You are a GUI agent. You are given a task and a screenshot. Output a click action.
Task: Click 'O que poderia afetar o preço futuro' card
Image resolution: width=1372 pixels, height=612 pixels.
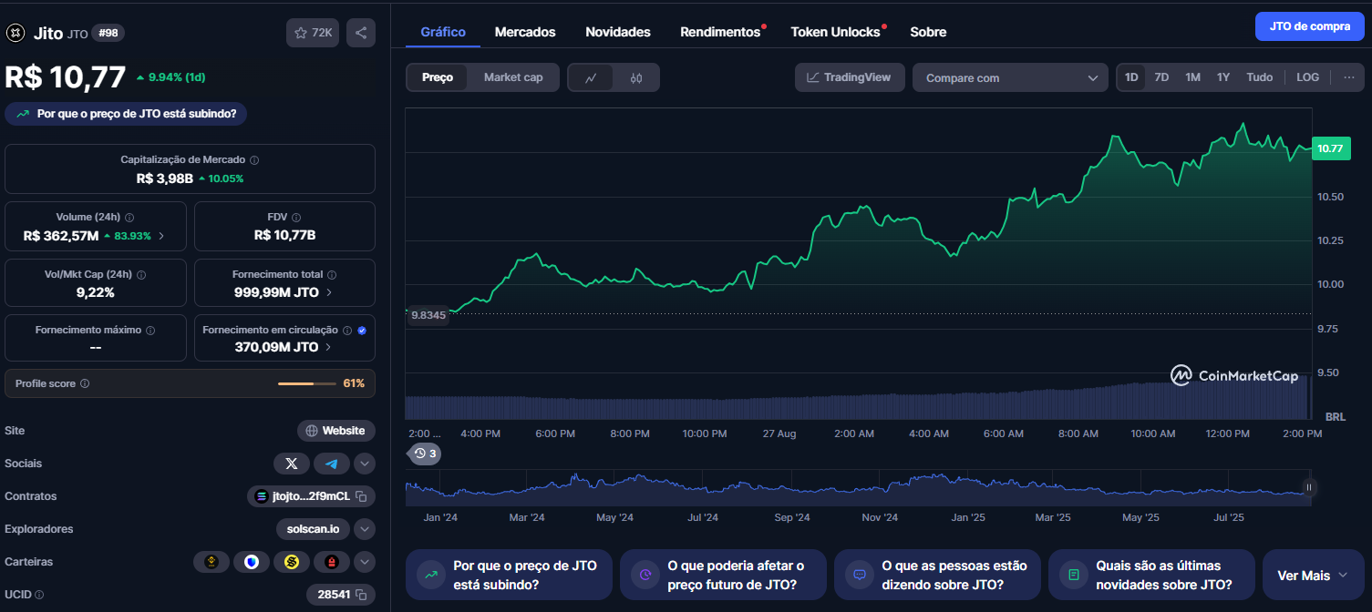click(x=723, y=575)
